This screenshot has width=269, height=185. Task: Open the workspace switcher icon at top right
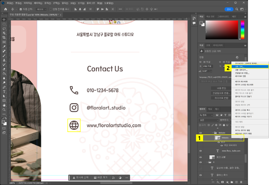pos(242,9)
